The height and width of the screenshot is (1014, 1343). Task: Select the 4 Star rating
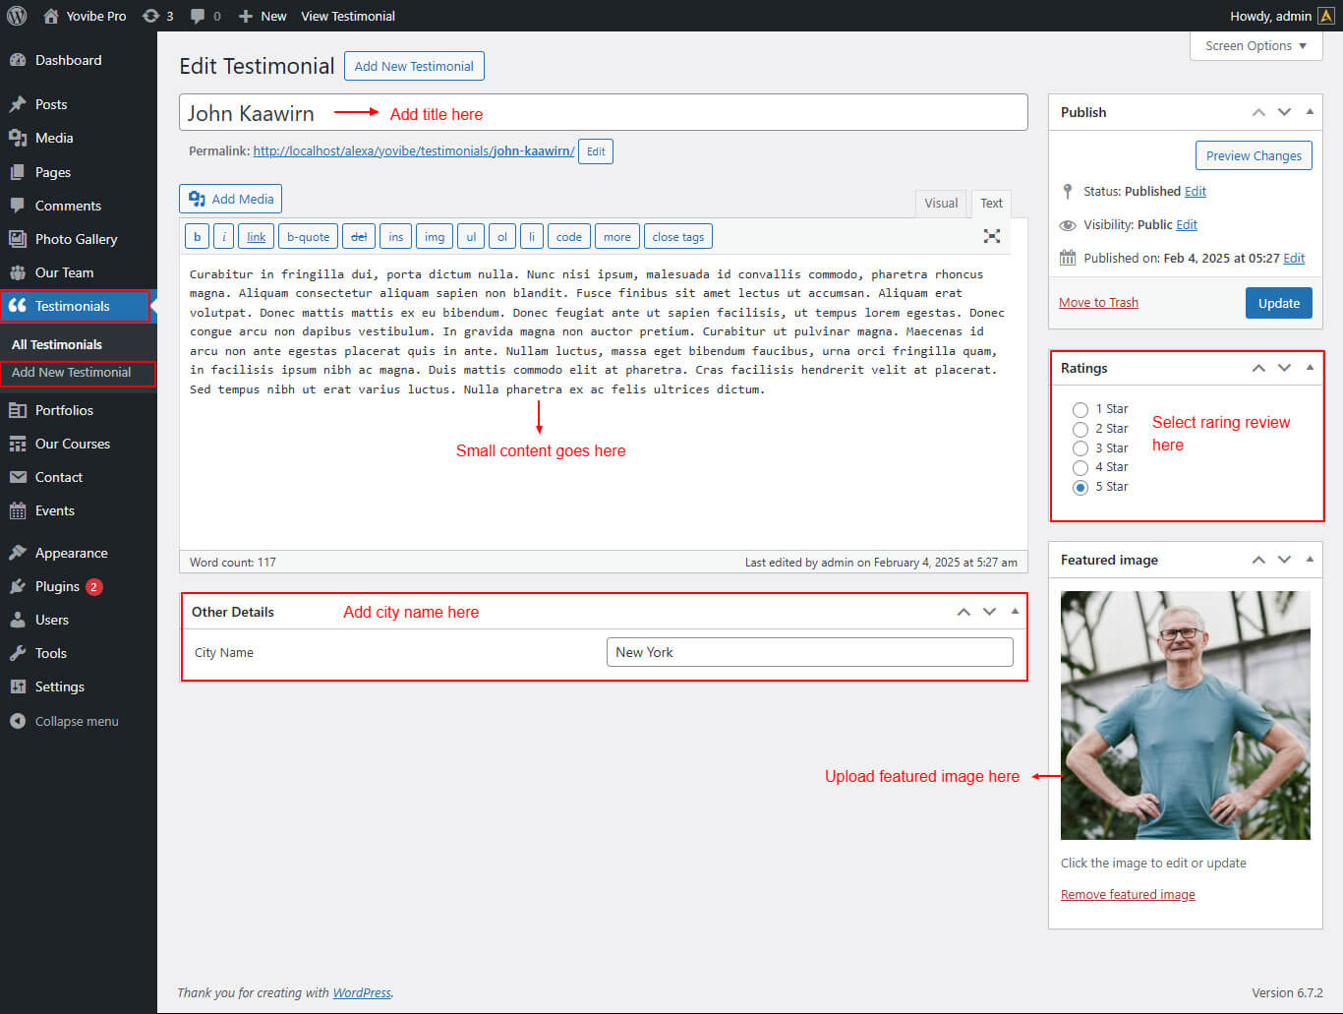coord(1080,467)
